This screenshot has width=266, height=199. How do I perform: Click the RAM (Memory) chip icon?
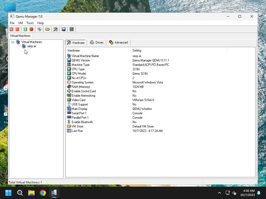pos(69,87)
